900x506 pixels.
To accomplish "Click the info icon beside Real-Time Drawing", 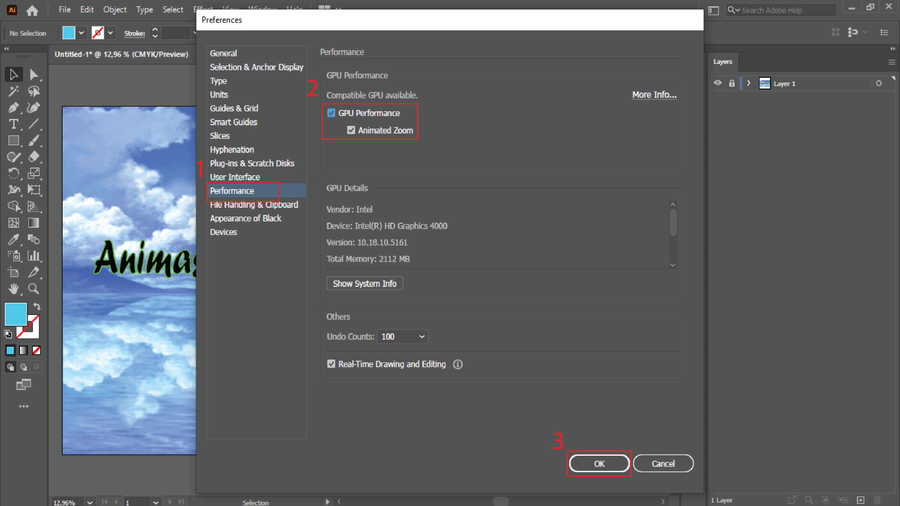I will 458,364.
